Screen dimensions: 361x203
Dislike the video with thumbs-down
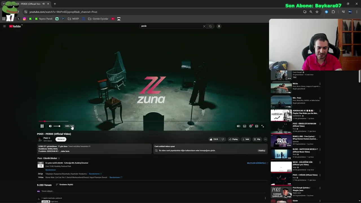223,139
